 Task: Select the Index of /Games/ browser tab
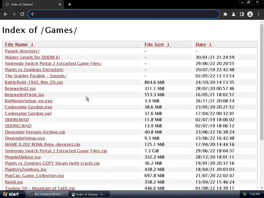pyautogui.click(x=33, y=5)
